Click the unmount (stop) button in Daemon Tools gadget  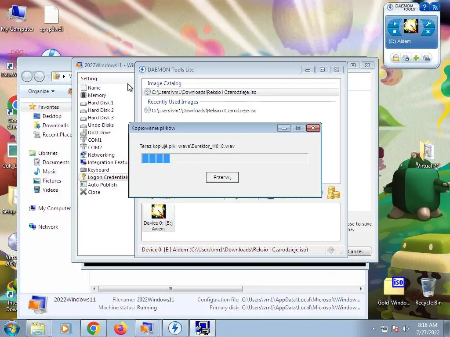395,32
